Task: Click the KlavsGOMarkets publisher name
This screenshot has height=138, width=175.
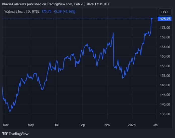Action: click(15, 4)
